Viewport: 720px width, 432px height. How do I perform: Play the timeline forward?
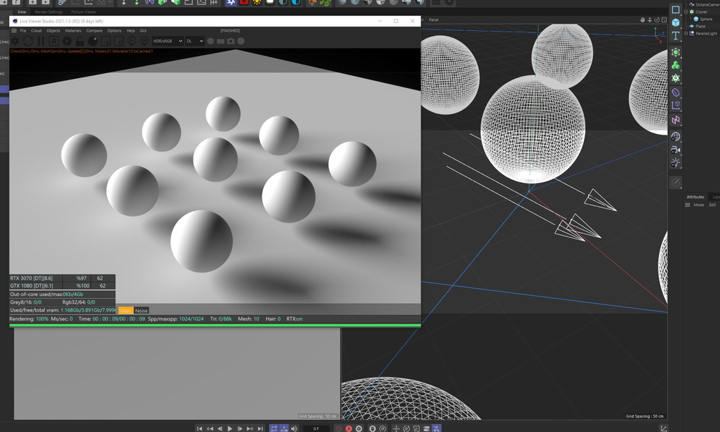coord(230,428)
